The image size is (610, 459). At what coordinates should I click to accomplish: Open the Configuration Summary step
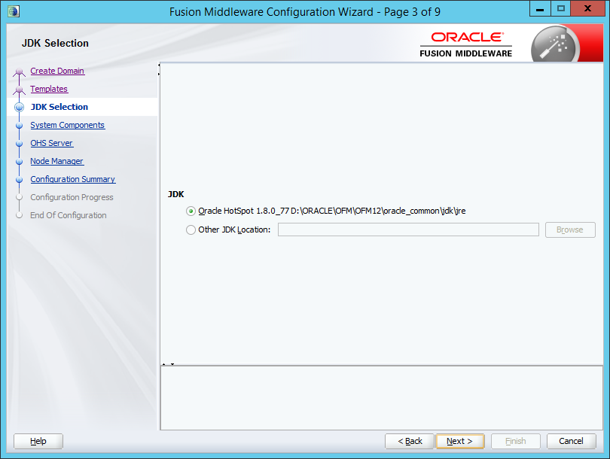click(72, 179)
